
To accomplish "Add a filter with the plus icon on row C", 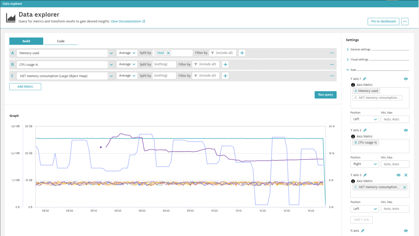I will point(225,75).
